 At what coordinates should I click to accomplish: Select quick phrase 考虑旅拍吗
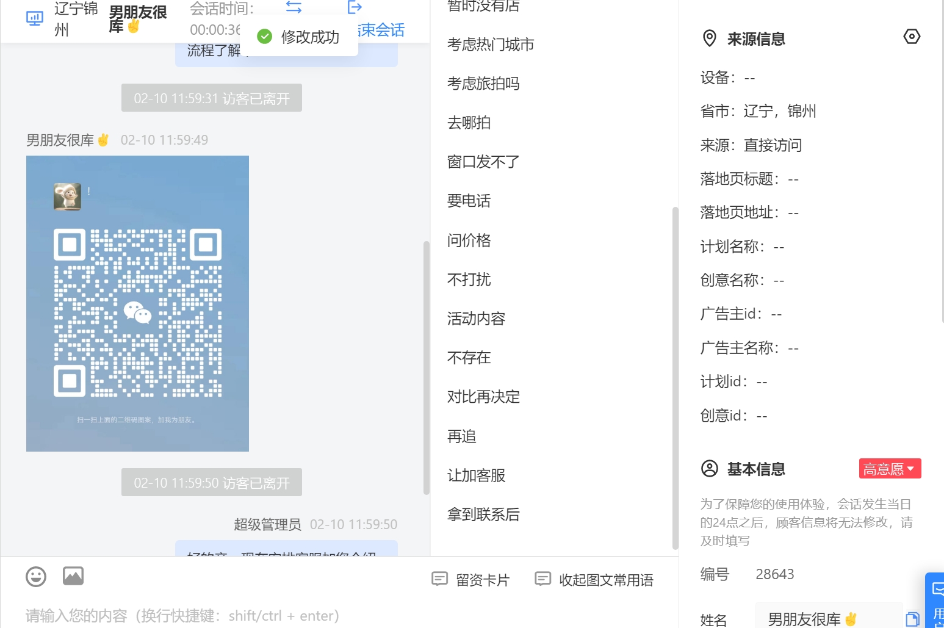click(483, 84)
